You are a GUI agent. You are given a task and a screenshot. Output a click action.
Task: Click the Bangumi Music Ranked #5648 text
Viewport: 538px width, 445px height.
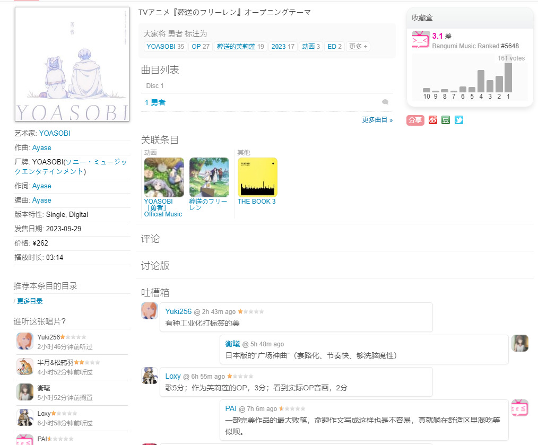point(475,46)
